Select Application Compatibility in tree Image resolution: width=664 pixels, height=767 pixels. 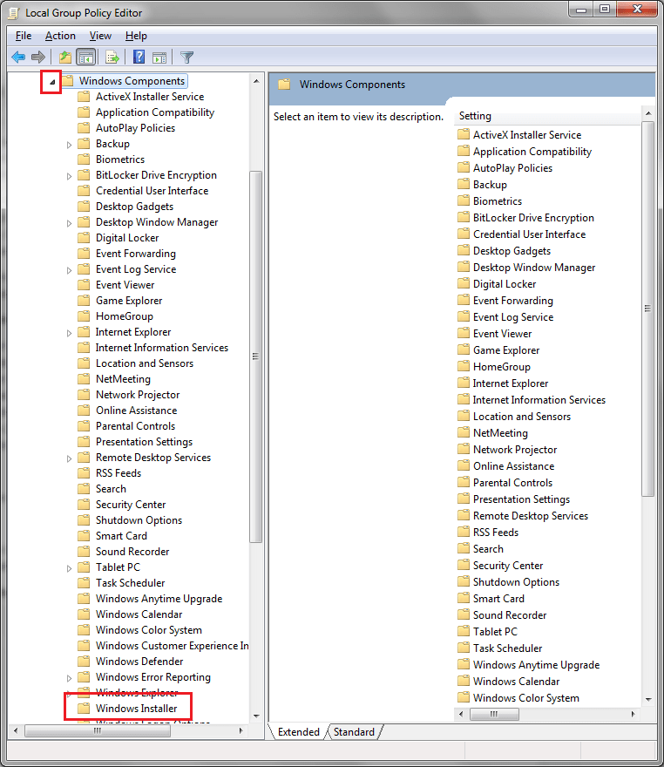(x=155, y=112)
